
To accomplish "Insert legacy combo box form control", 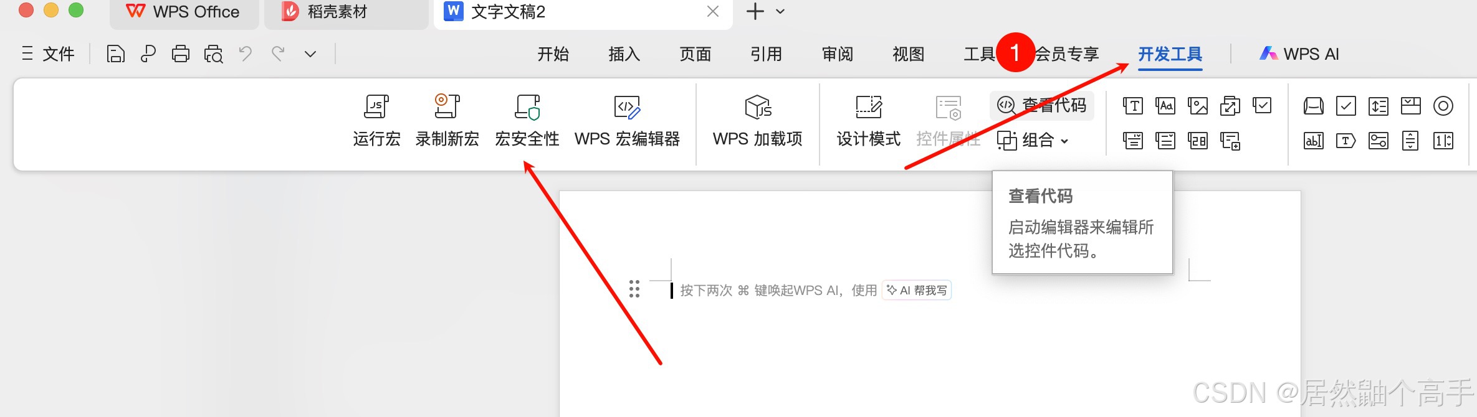I will point(1411,106).
